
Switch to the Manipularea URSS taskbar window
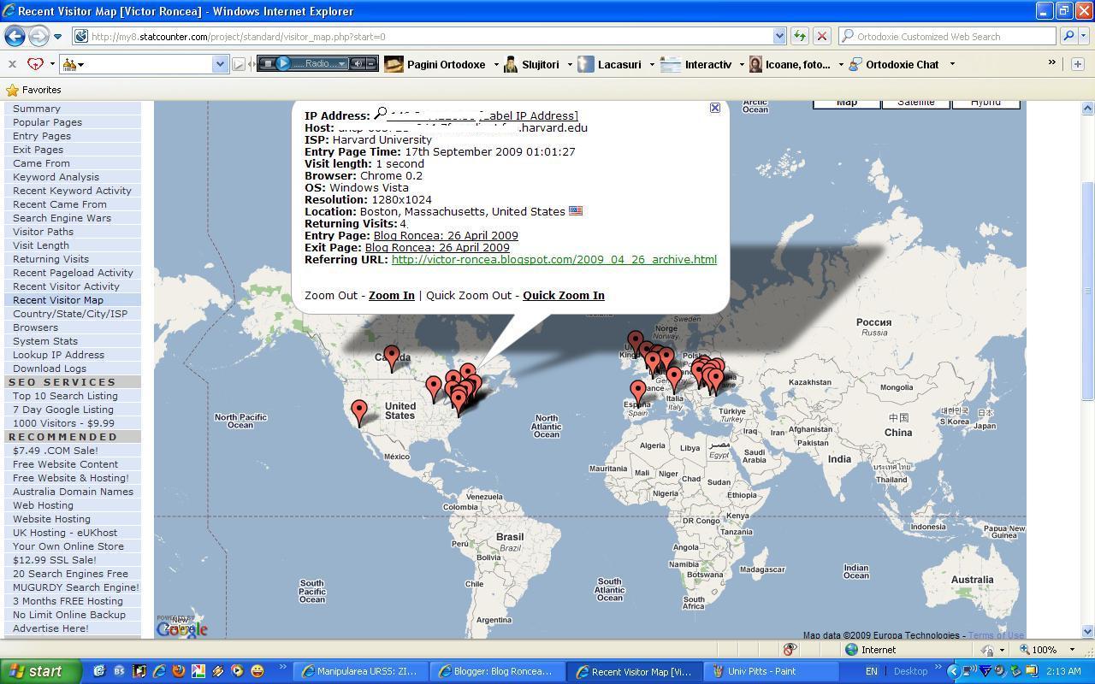pos(360,671)
